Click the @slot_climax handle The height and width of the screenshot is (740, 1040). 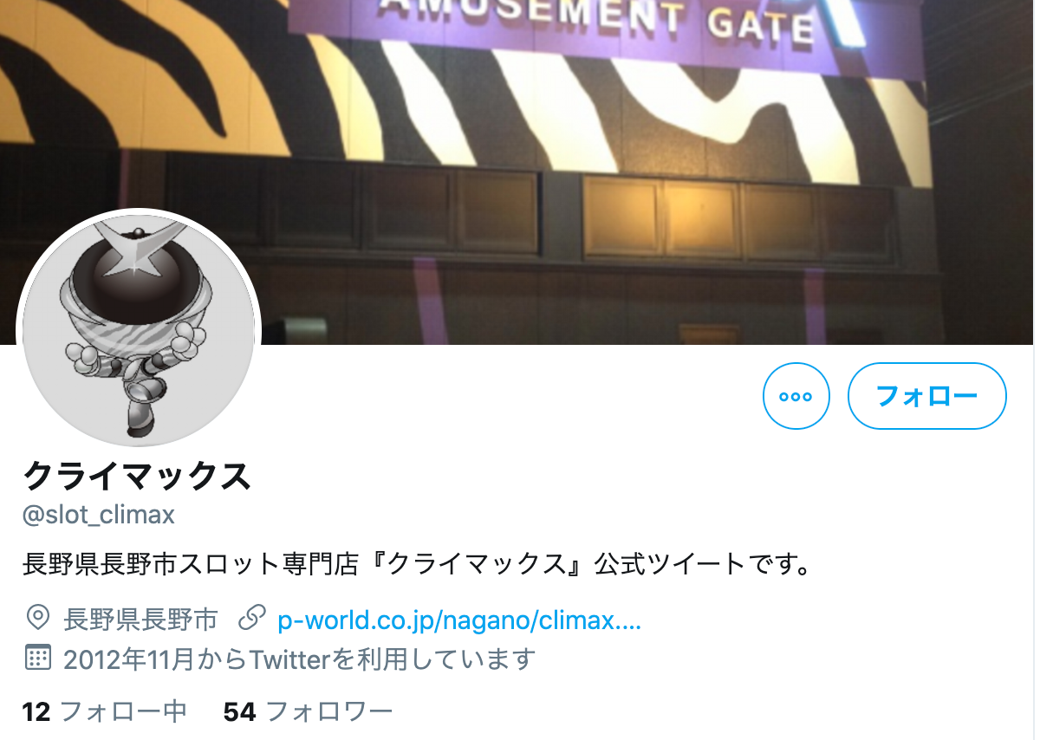[98, 515]
